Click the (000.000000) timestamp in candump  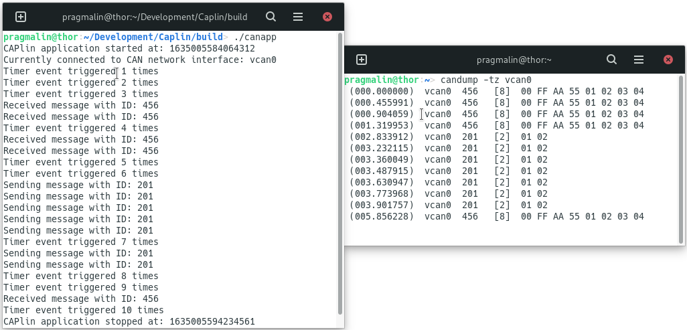point(382,91)
